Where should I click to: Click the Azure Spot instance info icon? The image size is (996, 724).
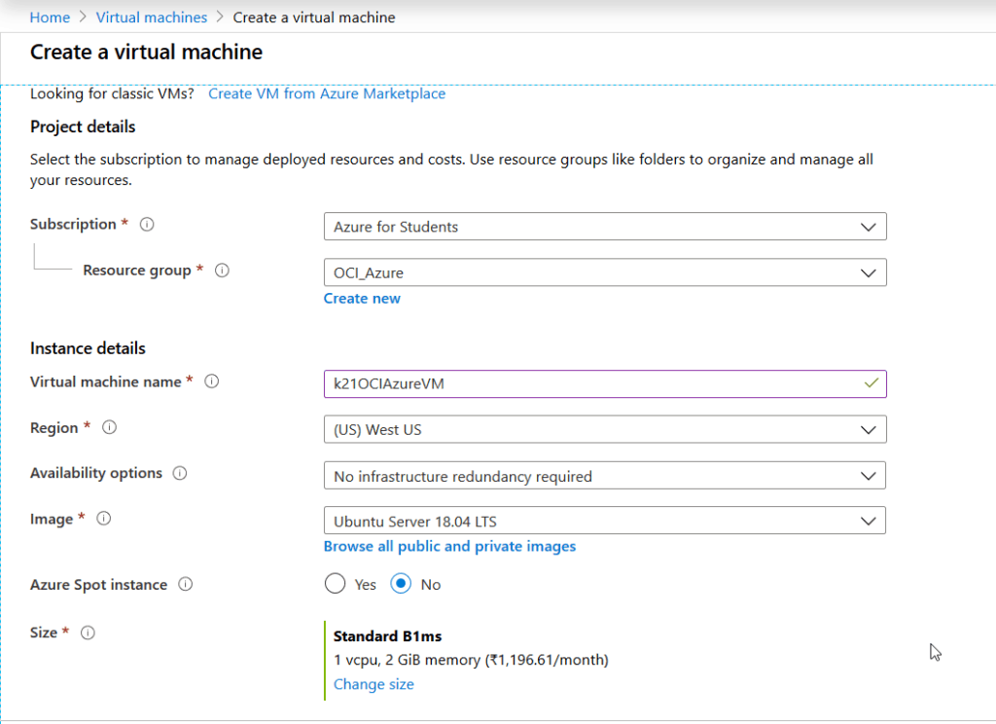tap(185, 585)
